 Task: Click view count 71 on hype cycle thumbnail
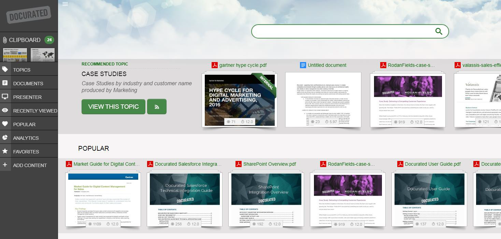pos(231,122)
